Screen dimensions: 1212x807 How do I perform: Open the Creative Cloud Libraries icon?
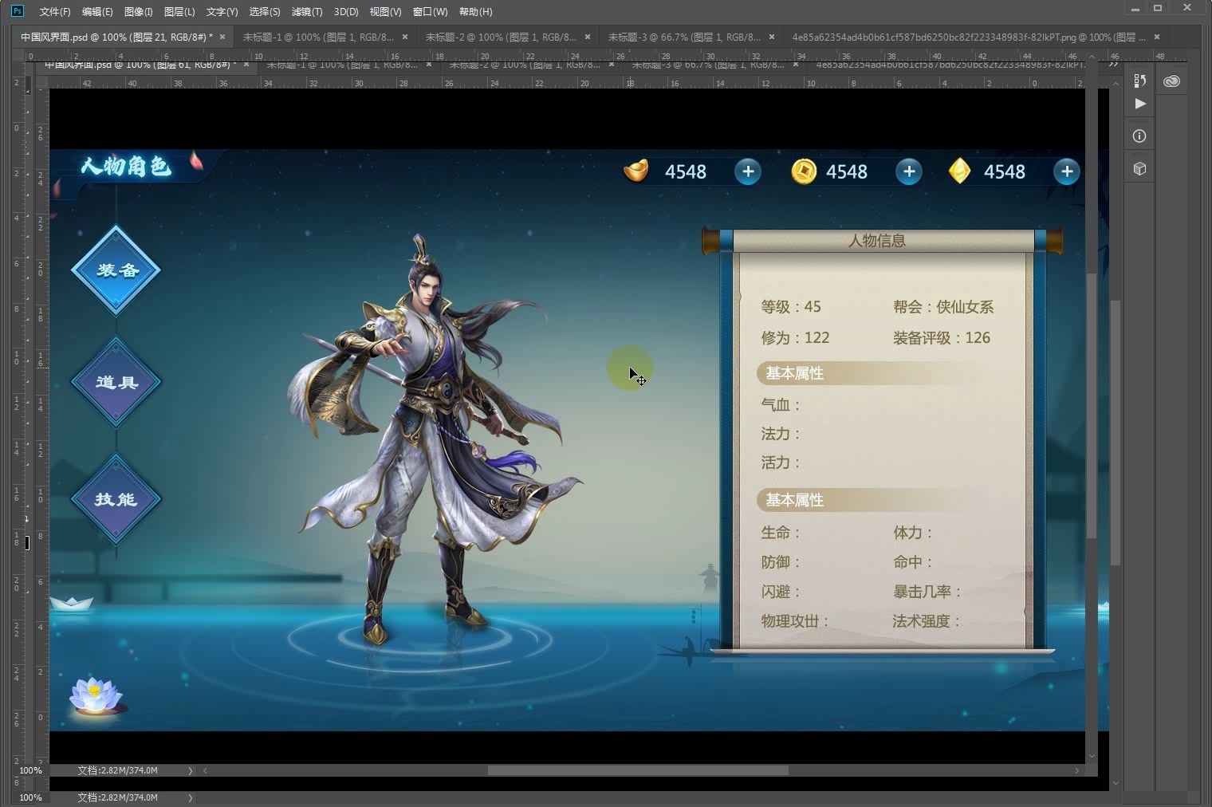(x=1171, y=81)
